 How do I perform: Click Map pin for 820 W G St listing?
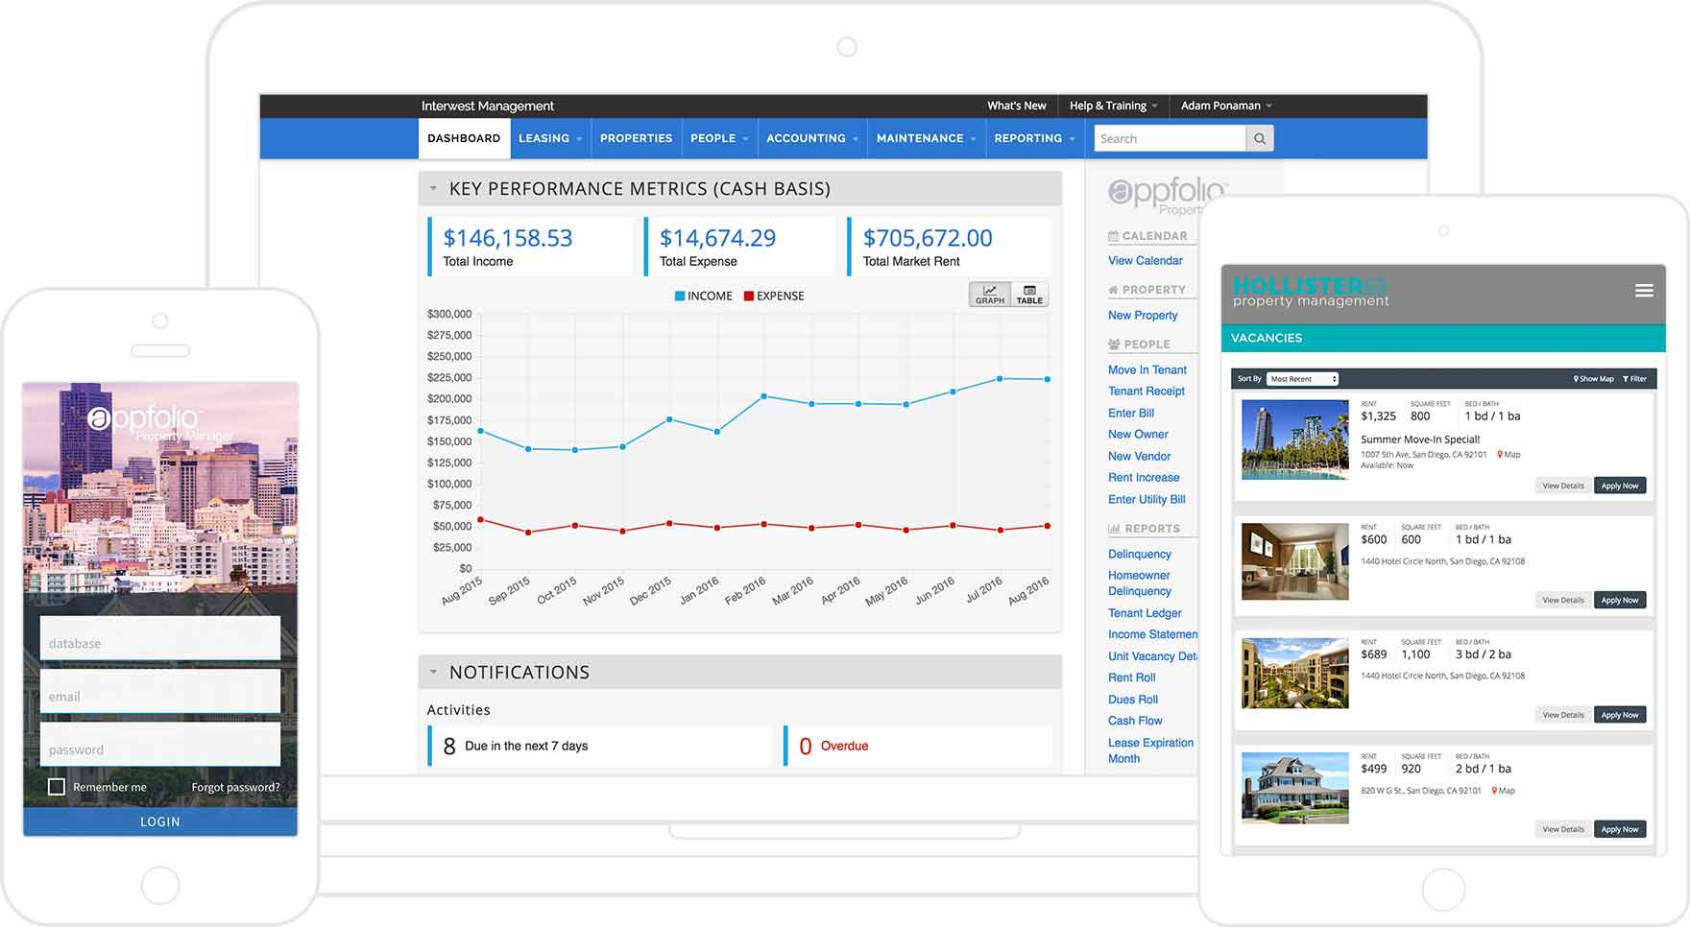tap(1503, 791)
